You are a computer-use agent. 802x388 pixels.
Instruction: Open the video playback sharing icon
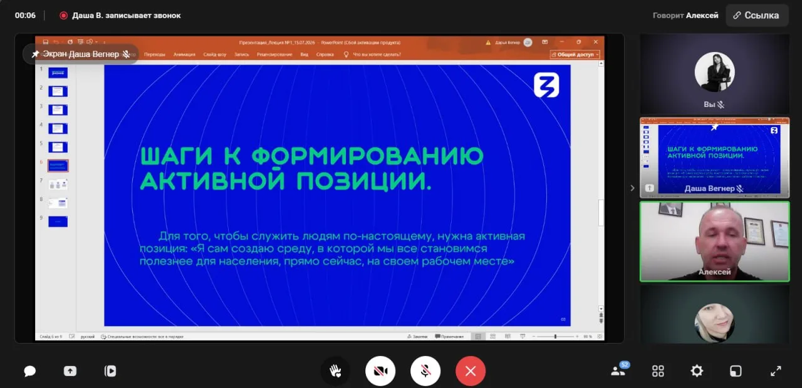(110, 371)
